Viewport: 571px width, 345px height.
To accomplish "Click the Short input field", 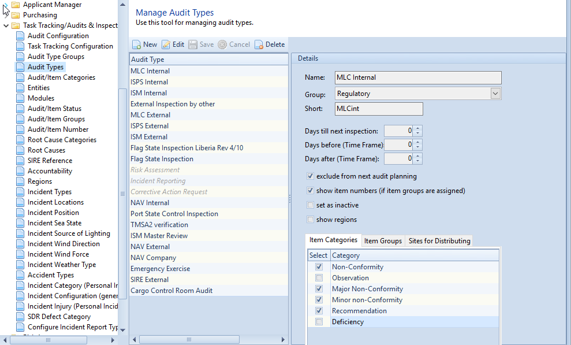I will [x=379, y=109].
